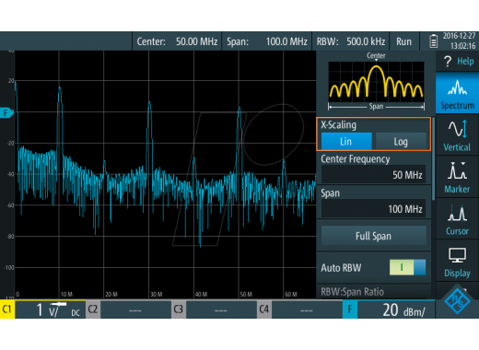479x350 pixels.
Task: Tap the date and time display
Action: click(x=459, y=41)
